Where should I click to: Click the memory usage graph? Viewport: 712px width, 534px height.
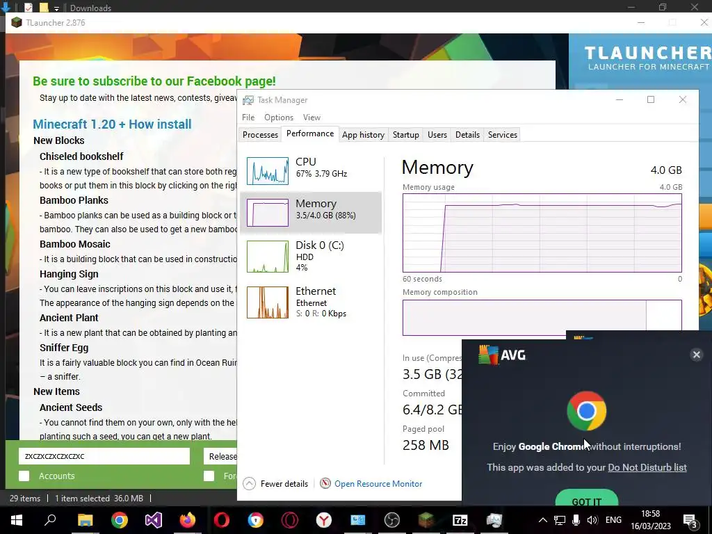(x=542, y=233)
